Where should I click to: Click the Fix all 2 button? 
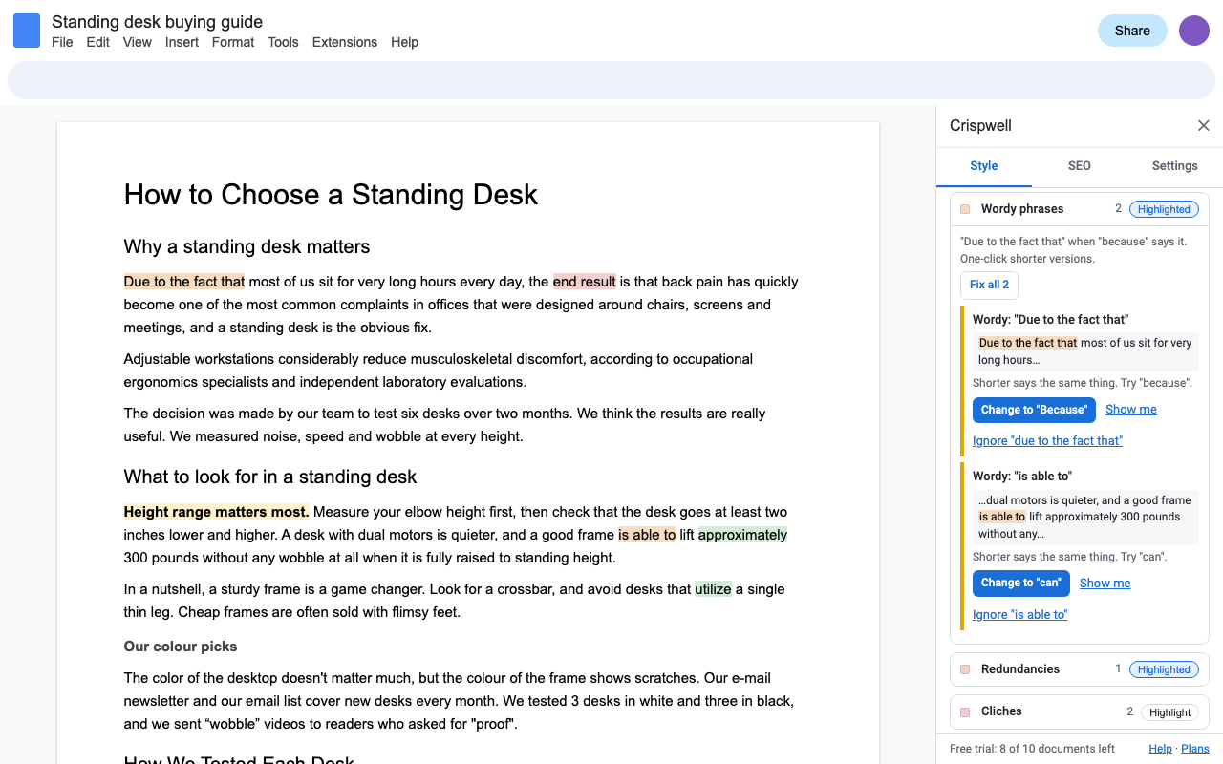(989, 285)
